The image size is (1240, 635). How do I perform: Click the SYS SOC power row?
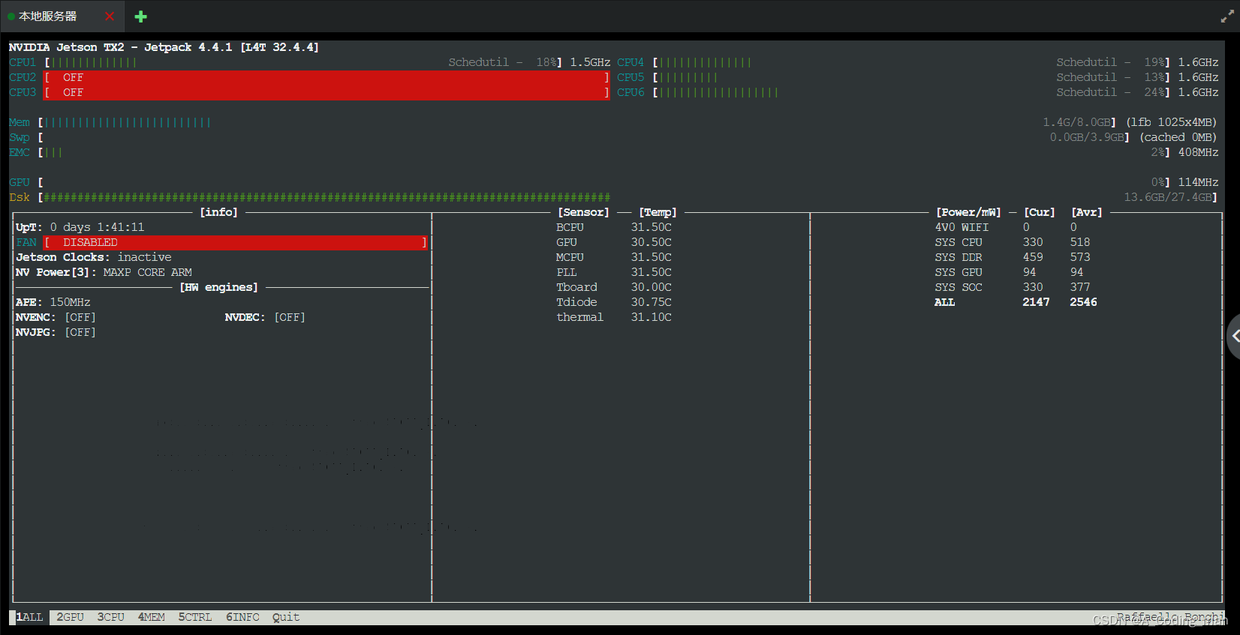coord(1013,287)
